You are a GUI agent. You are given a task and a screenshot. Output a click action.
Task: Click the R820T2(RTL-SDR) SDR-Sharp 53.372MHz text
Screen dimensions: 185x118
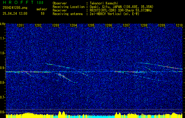(121, 10)
